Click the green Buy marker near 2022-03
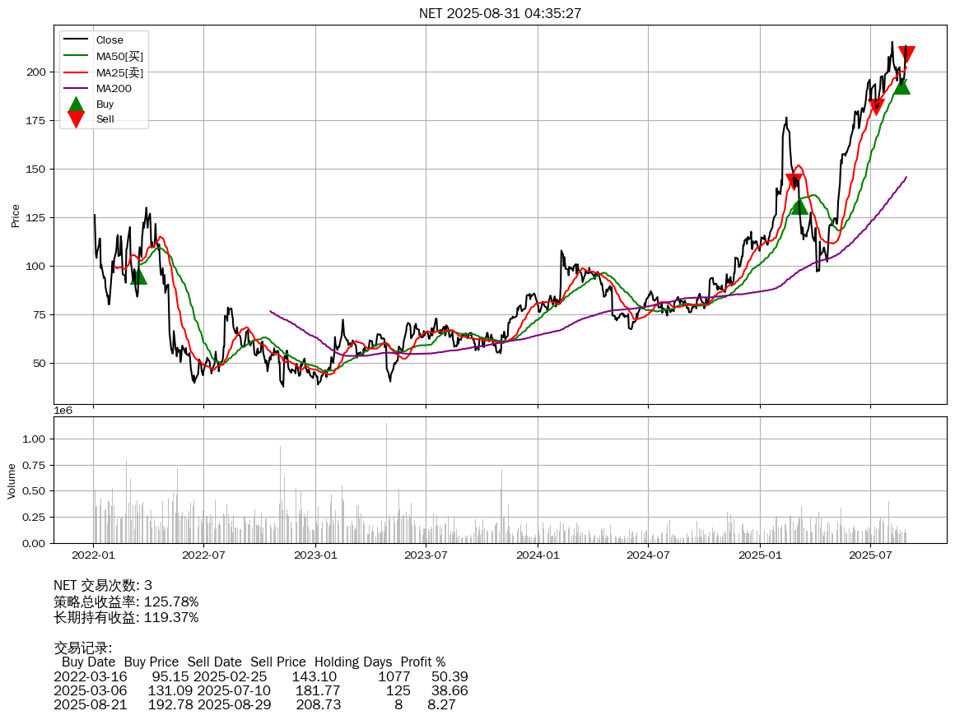Viewport: 955px width, 720px height. (x=138, y=276)
